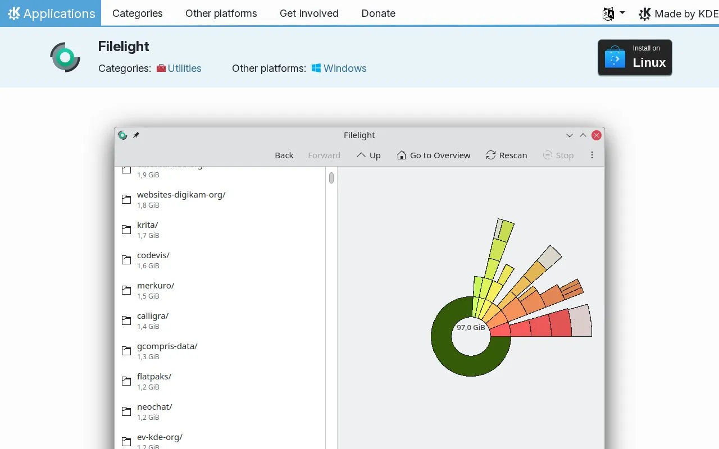The image size is (719, 449).
Task: Go Back in Filelight toolbar
Action: (284, 155)
